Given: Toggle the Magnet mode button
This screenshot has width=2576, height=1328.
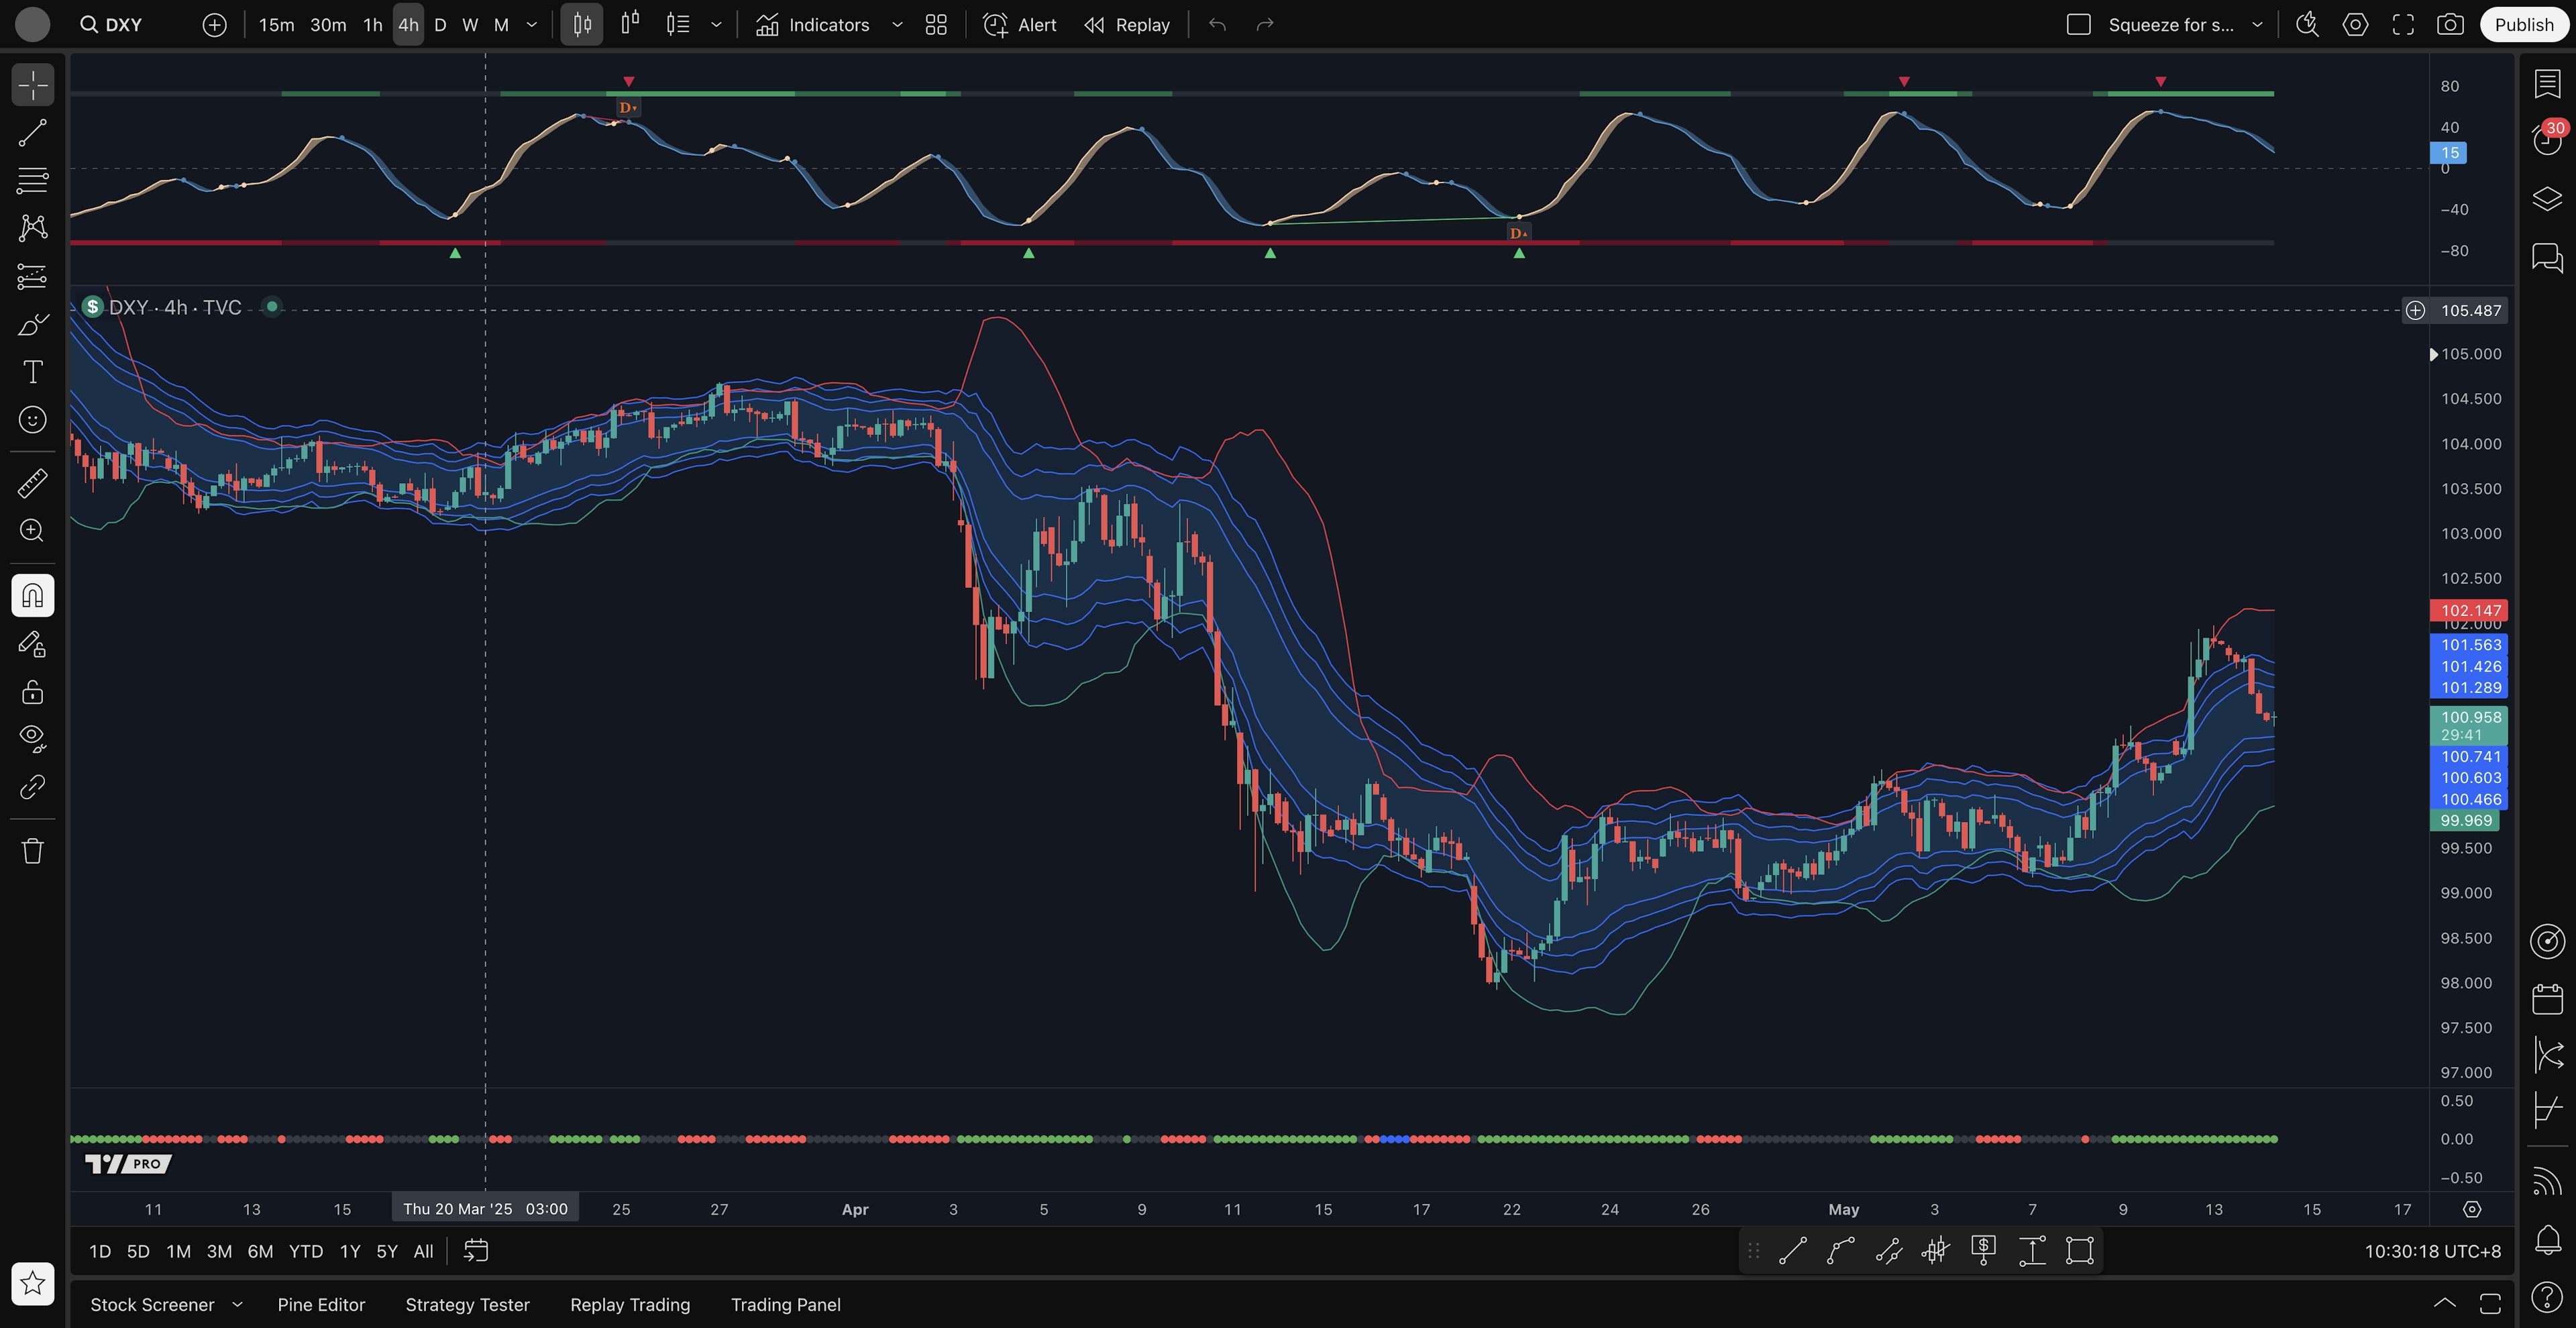Looking at the screenshot, I should point(32,596).
